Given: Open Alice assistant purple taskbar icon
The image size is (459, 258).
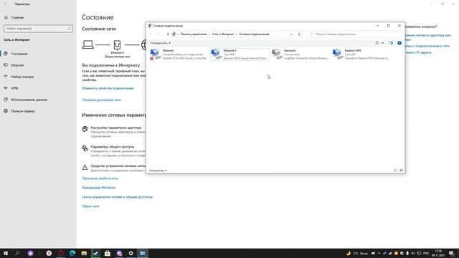Looking at the screenshot, I should pyautogui.click(x=30, y=253).
